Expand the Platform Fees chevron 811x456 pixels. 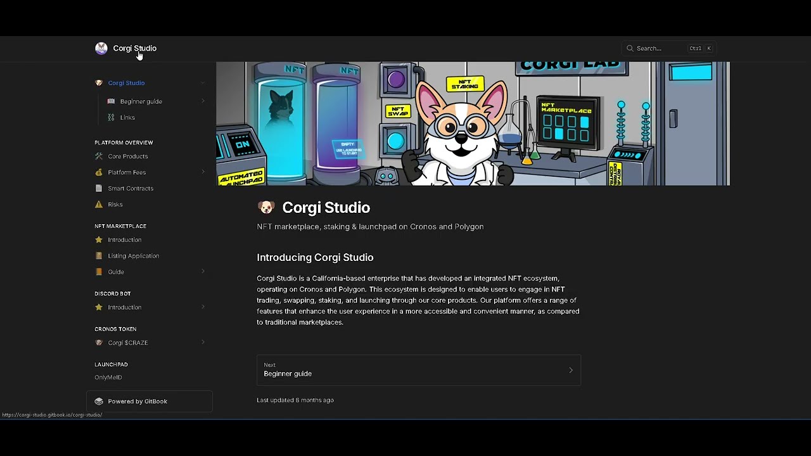(203, 172)
